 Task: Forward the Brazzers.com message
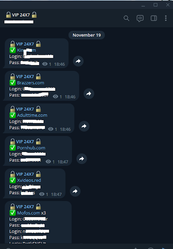coord(89,94)
